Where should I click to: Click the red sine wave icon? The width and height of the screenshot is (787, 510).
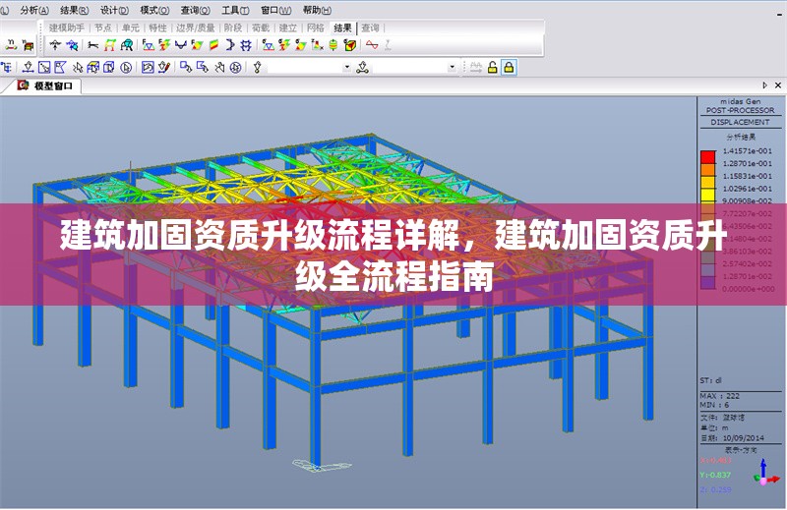[372, 45]
